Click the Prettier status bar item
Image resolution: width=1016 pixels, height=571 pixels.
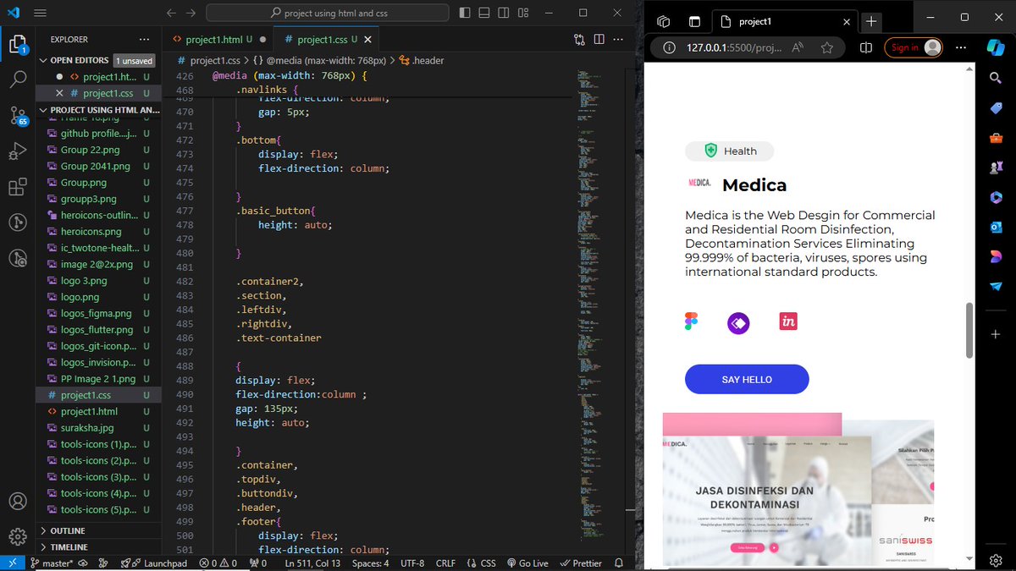coord(580,563)
